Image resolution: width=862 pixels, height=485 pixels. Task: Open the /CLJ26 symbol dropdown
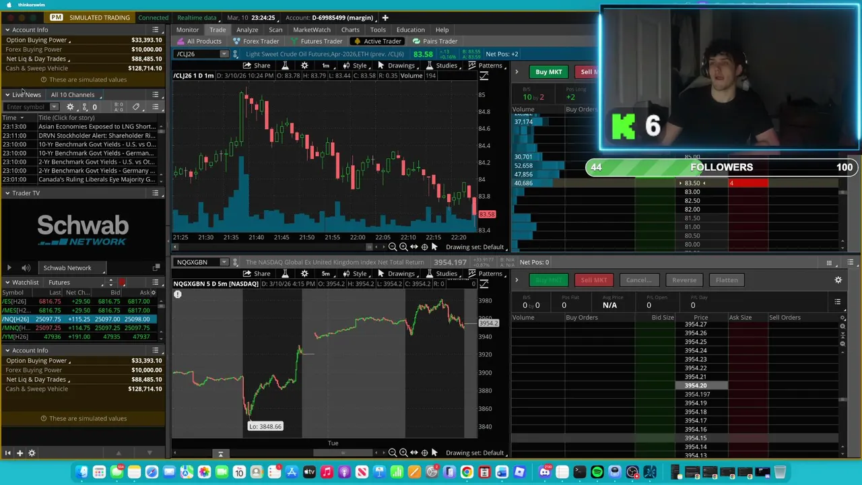coord(224,54)
